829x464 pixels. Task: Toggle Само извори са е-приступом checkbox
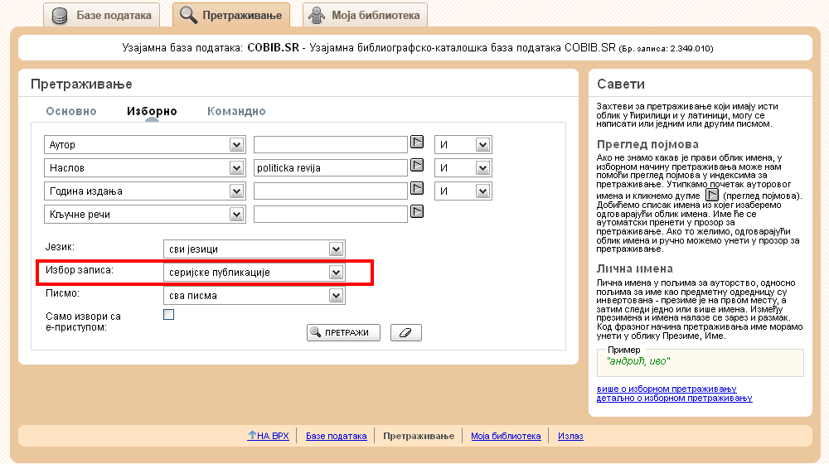pos(168,314)
